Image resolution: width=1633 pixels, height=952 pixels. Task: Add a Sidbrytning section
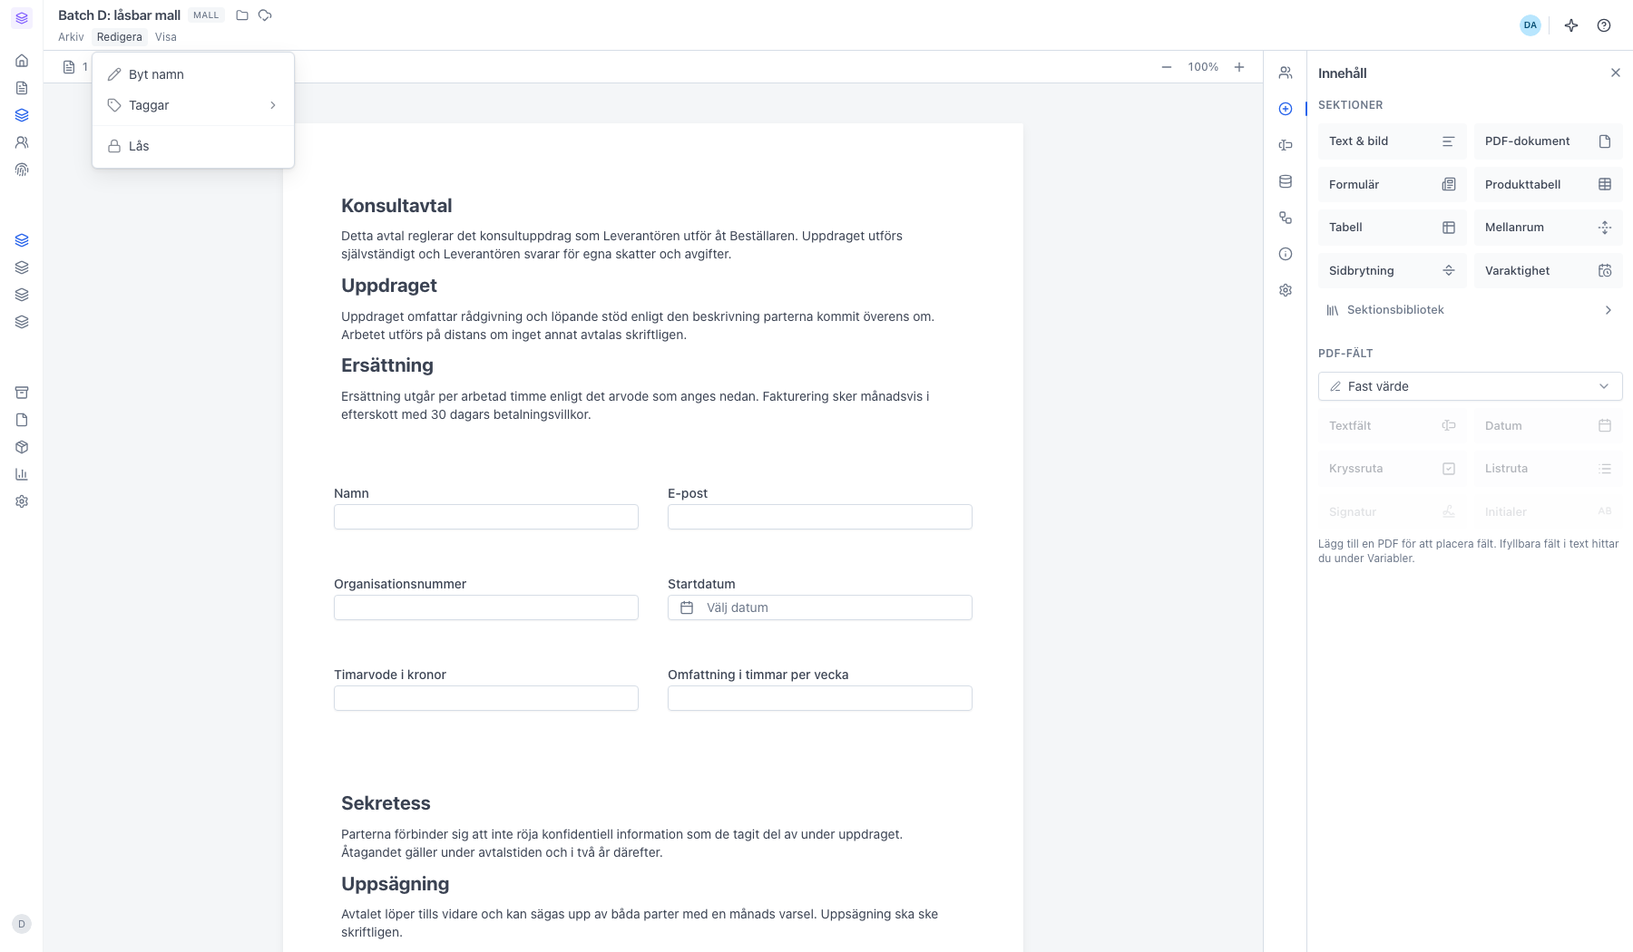[x=1392, y=270]
